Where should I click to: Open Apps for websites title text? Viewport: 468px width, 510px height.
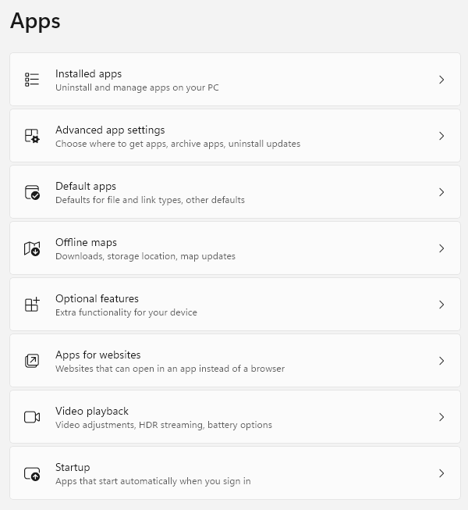pos(98,355)
